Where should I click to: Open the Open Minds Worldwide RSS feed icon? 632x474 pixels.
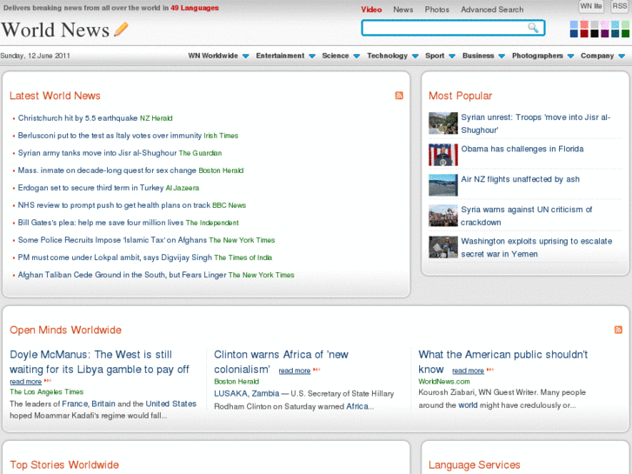(x=618, y=330)
